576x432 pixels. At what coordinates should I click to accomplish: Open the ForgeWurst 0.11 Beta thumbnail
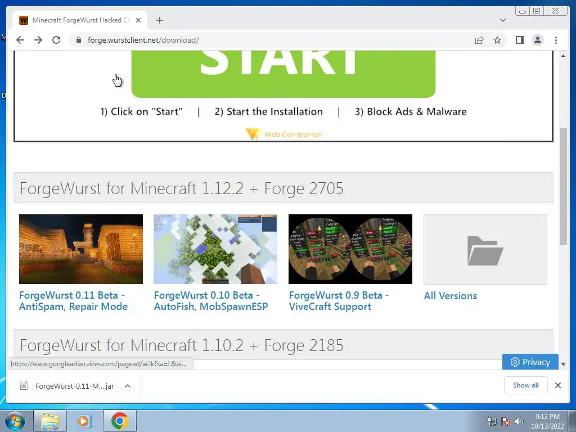pyautogui.click(x=81, y=249)
